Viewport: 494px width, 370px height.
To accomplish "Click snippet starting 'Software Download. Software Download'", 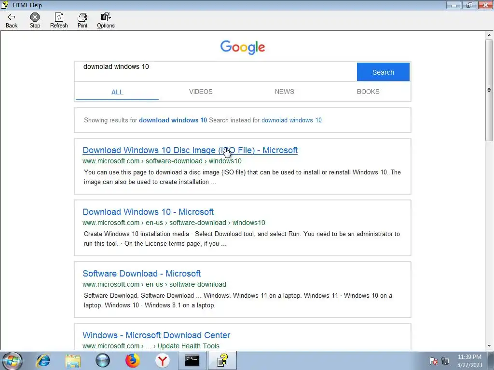I will click(238, 301).
